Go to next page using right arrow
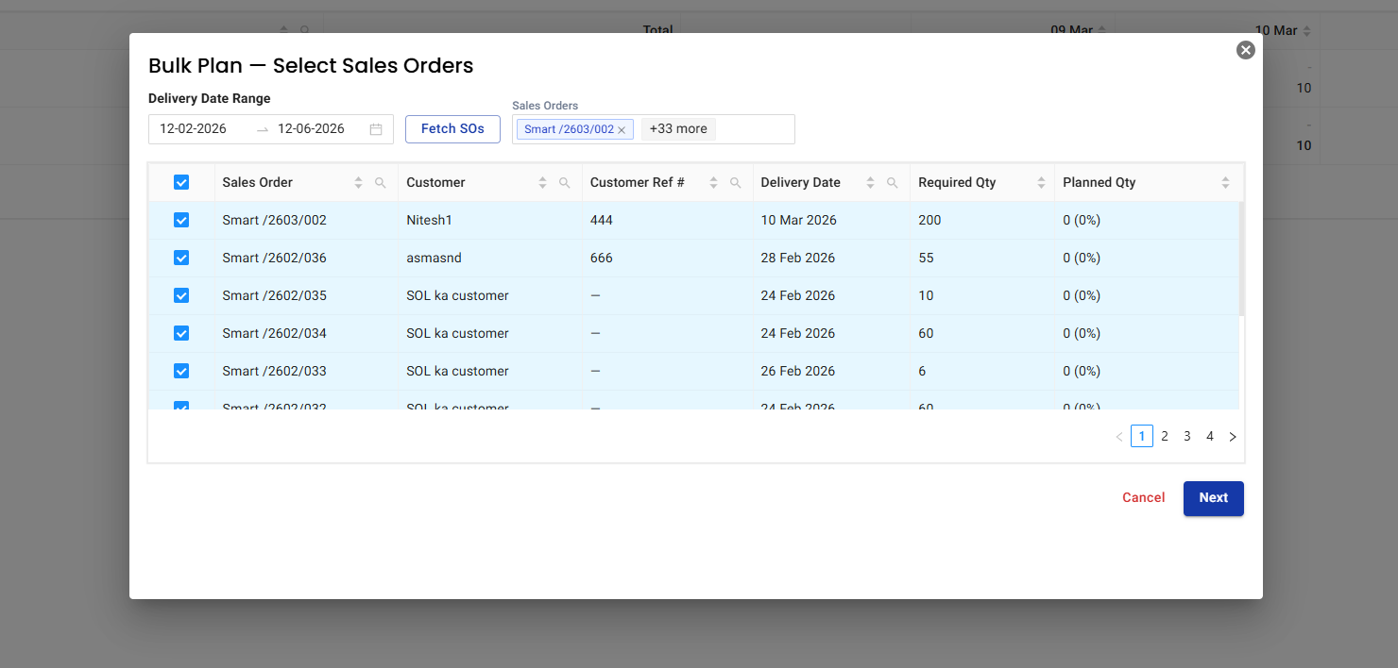The height and width of the screenshot is (668, 1398). click(1232, 437)
